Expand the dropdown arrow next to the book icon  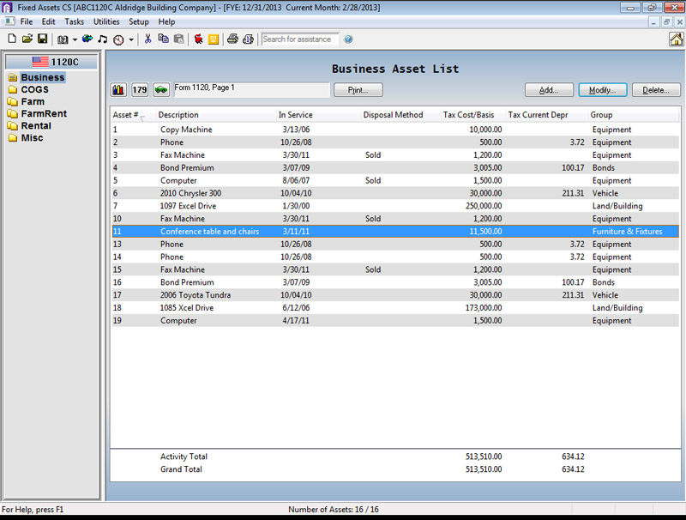coord(75,39)
